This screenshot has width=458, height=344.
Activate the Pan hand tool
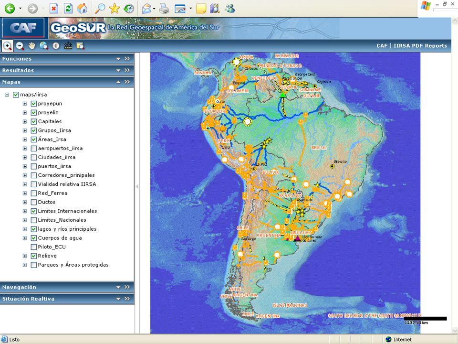32,46
